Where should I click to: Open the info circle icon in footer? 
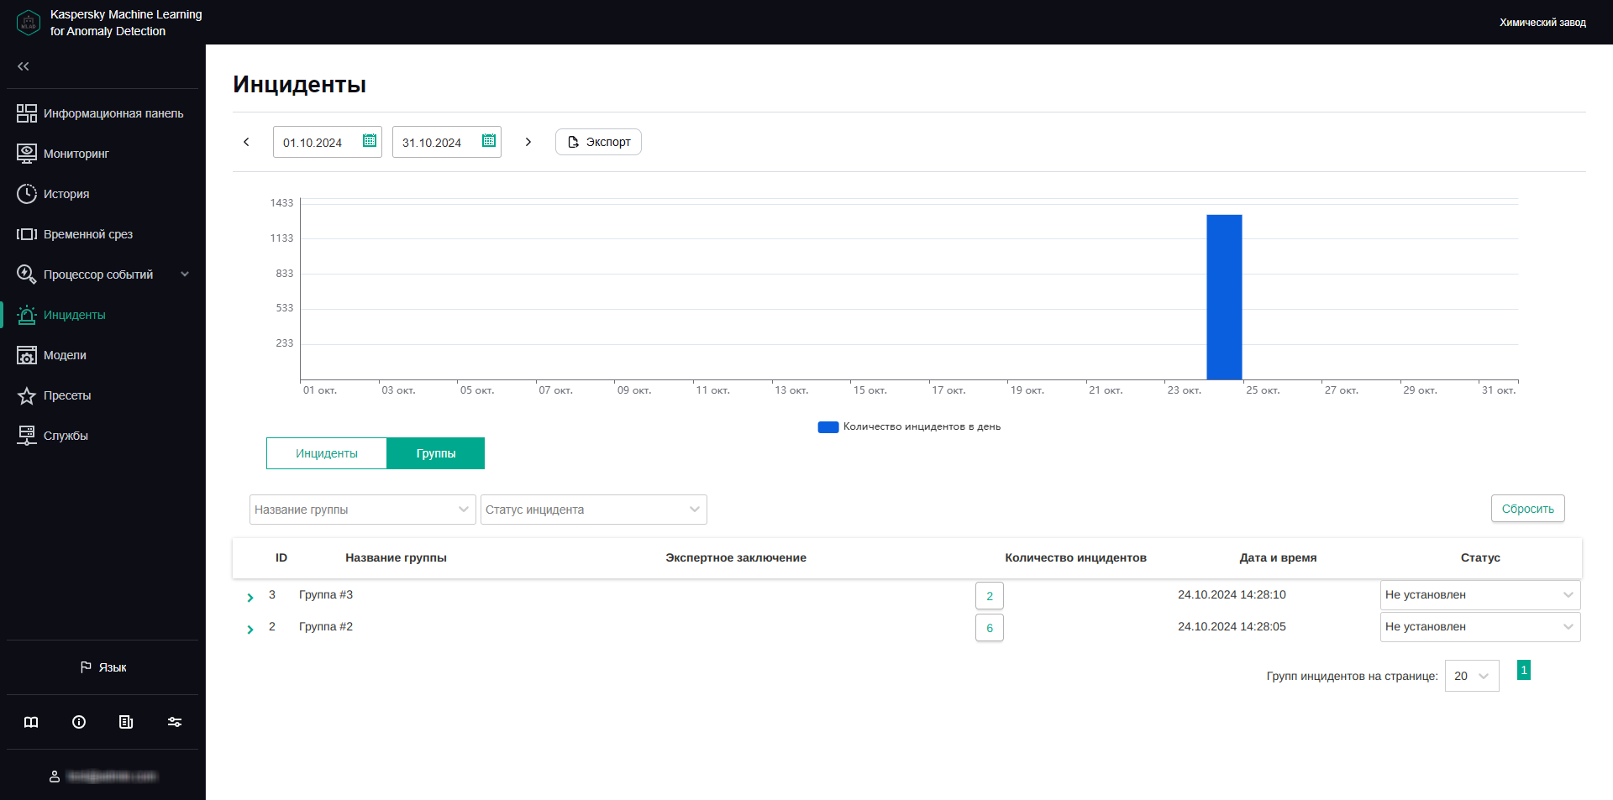pos(78,722)
